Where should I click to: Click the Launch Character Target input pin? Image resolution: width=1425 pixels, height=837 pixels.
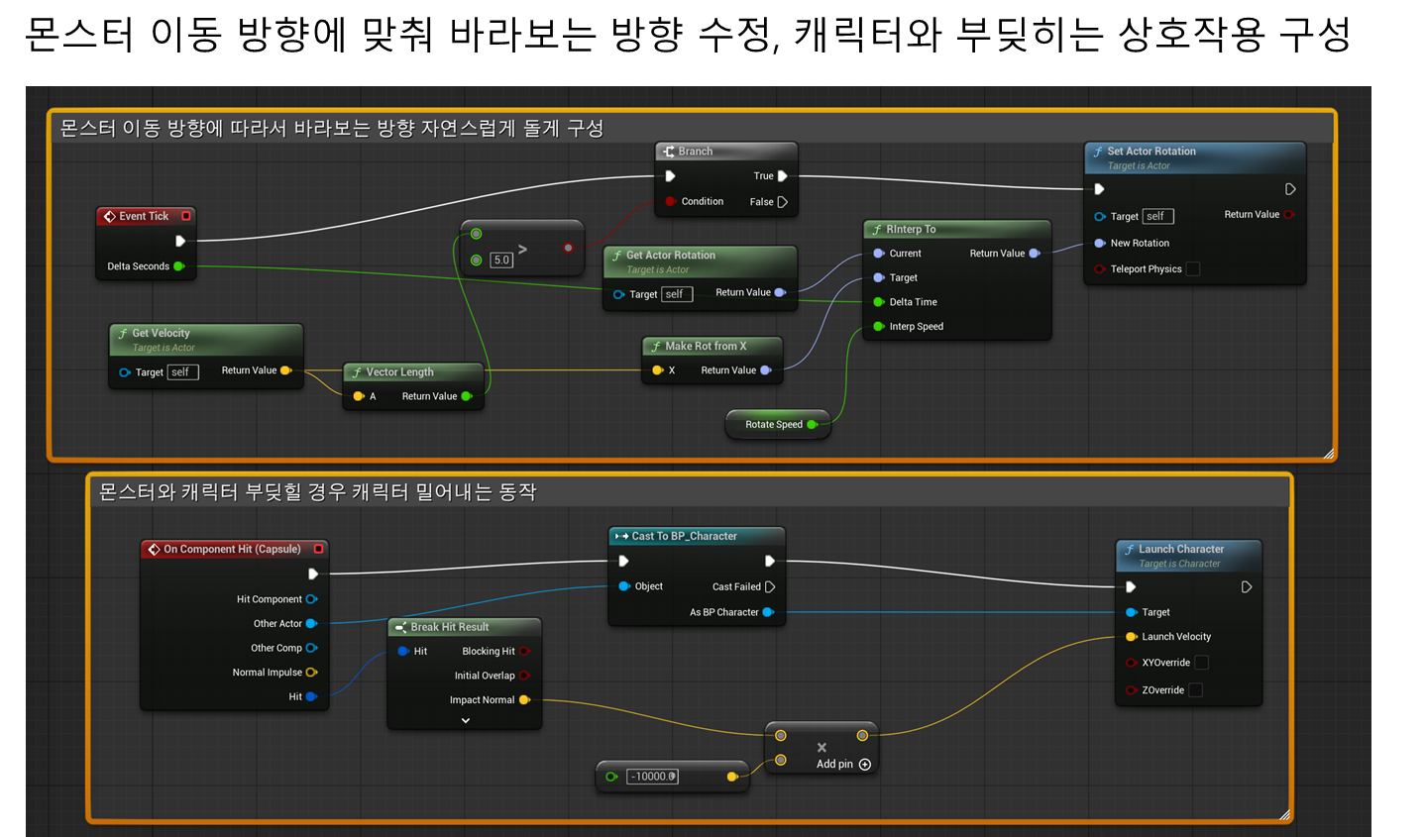click(1132, 612)
